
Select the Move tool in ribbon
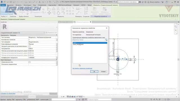49,13
